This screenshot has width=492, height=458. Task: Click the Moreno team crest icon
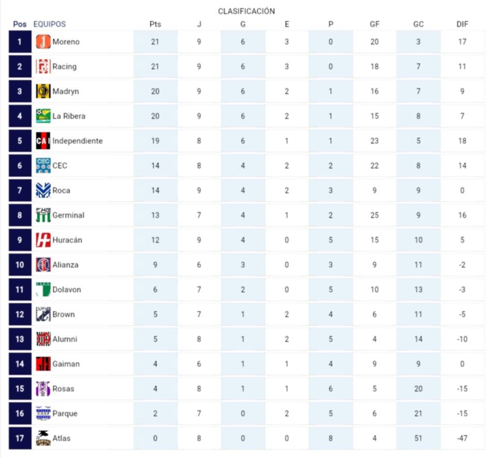click(x=43, y=42)
